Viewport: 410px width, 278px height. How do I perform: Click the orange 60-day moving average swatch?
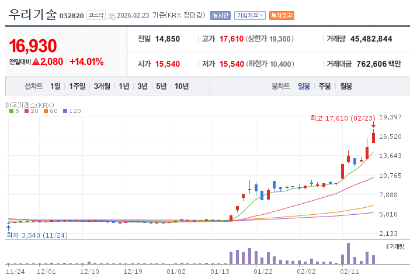click(x=46, y=111)
